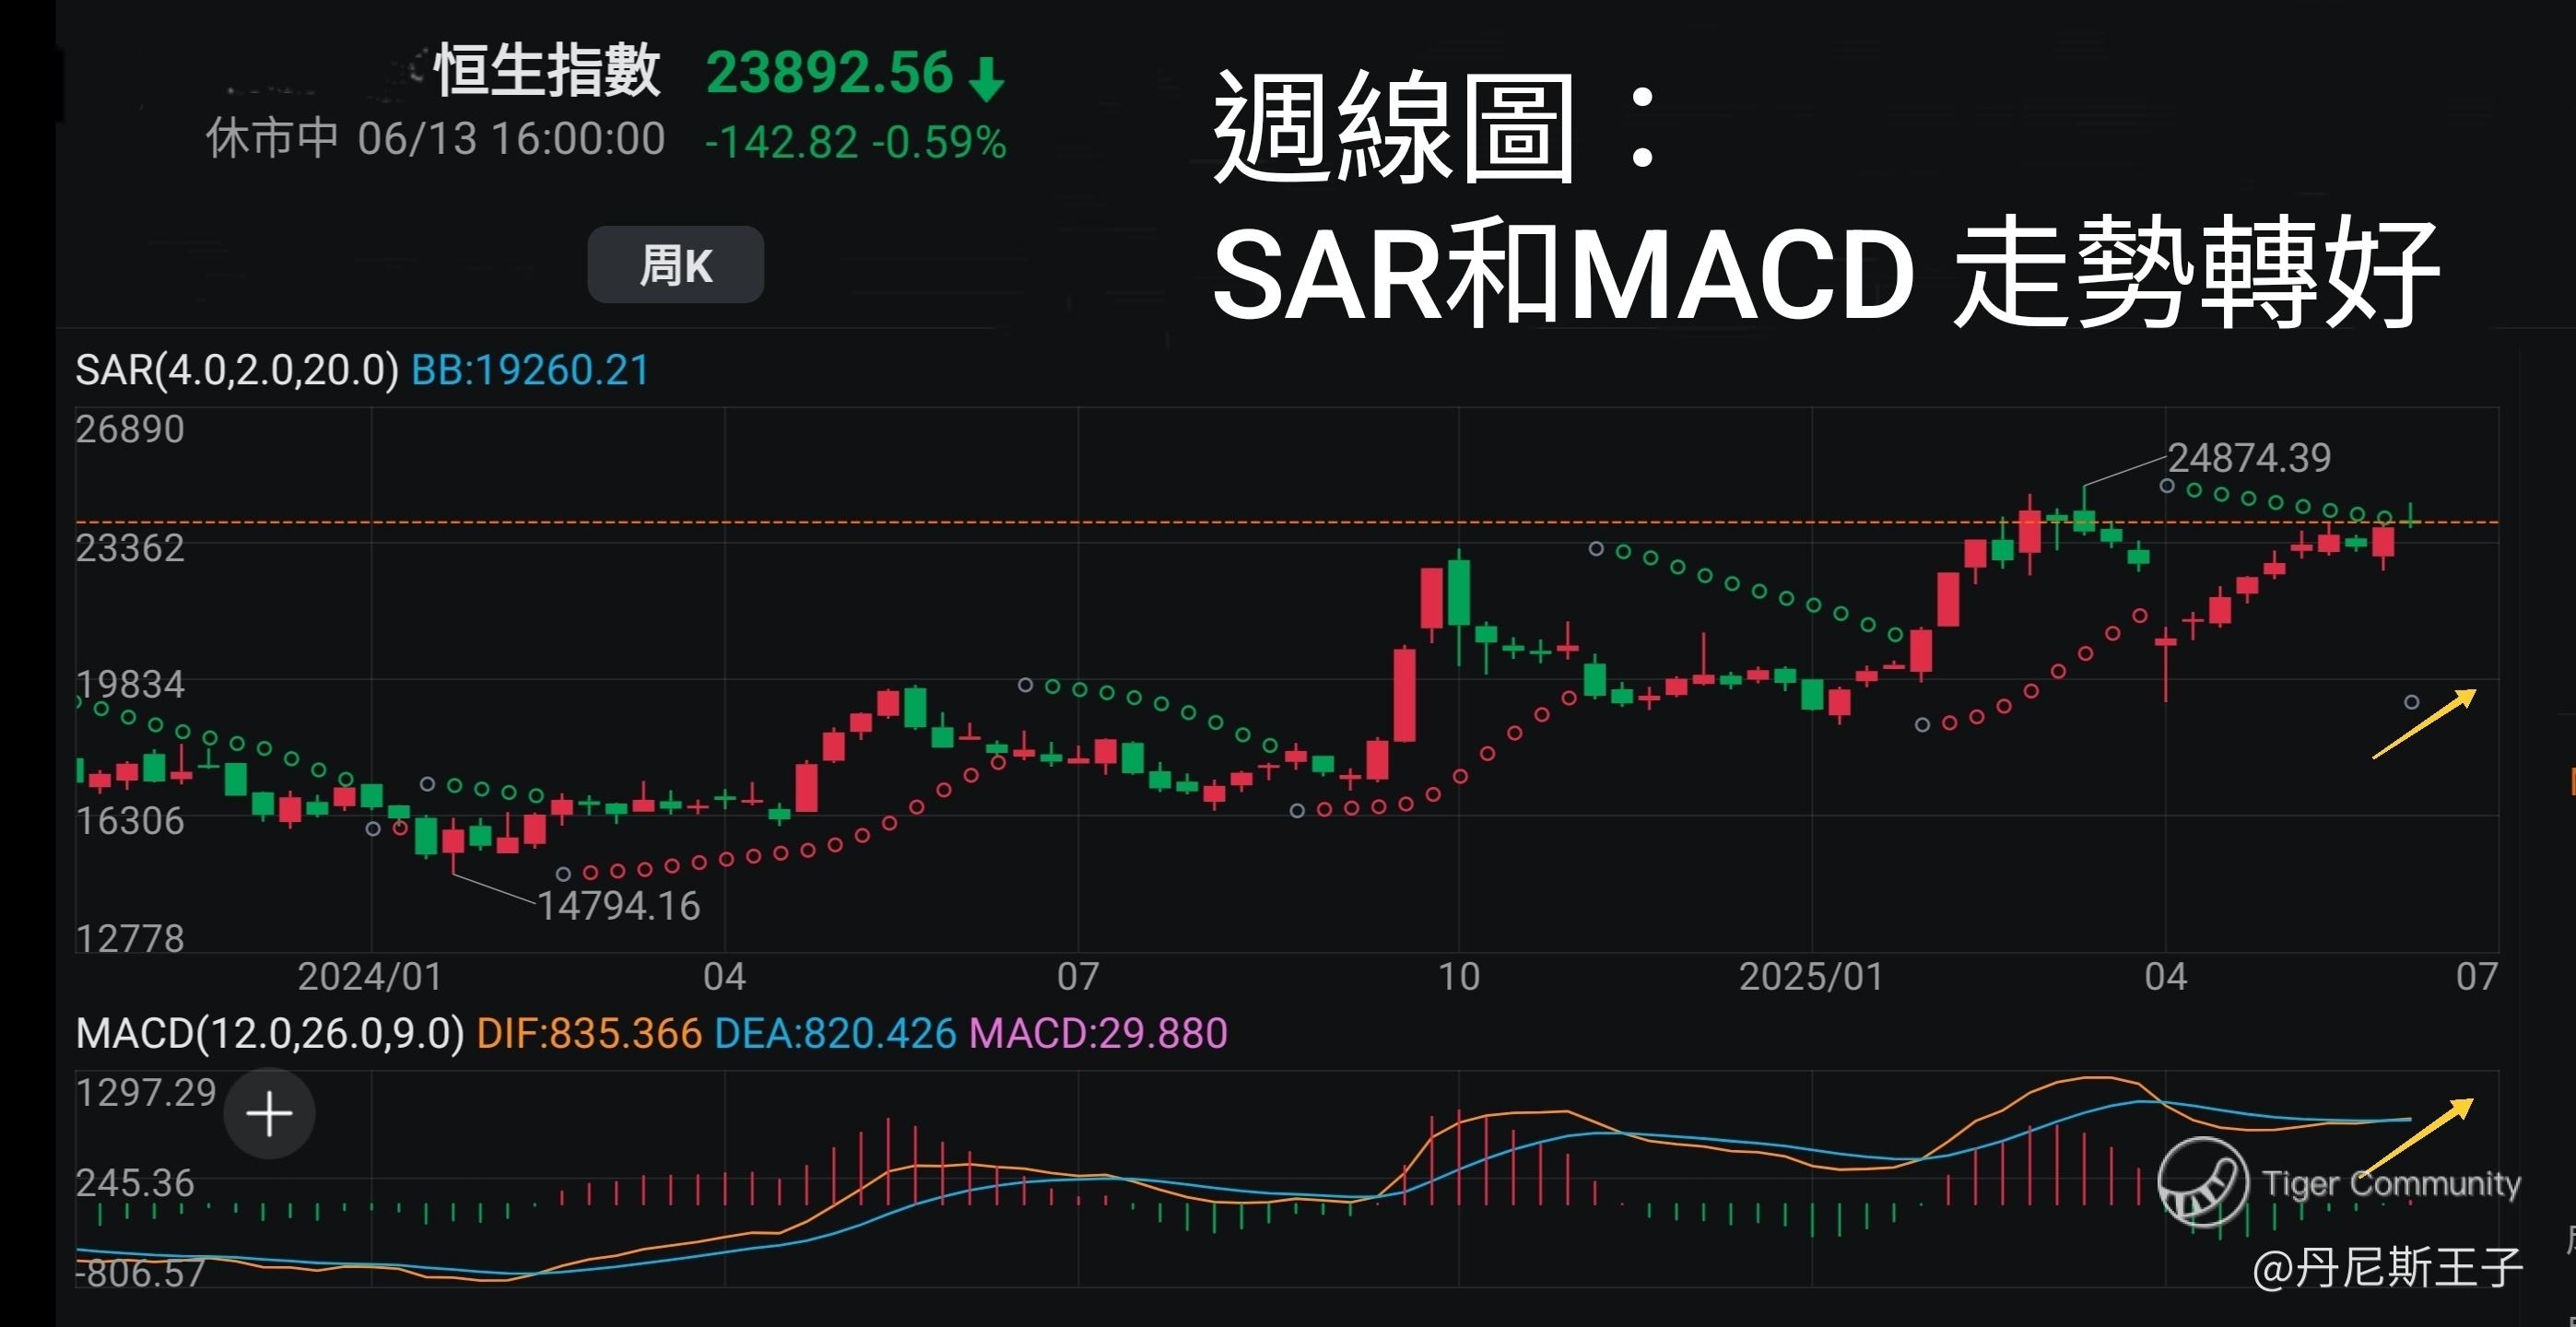Click the round plus button on MACD panel
Viewport: 2576px width, 1327px height.
pos(269,1113)
